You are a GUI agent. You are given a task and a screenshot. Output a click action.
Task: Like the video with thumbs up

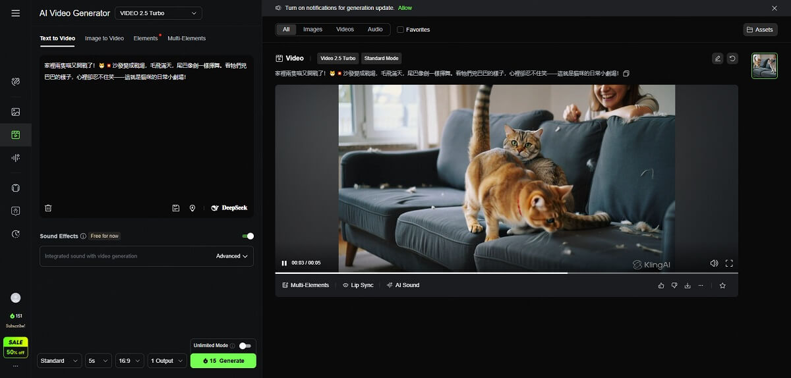coord(661,285)
